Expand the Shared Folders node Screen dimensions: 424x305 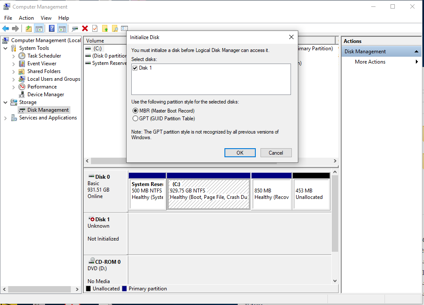tap(14, 72)
